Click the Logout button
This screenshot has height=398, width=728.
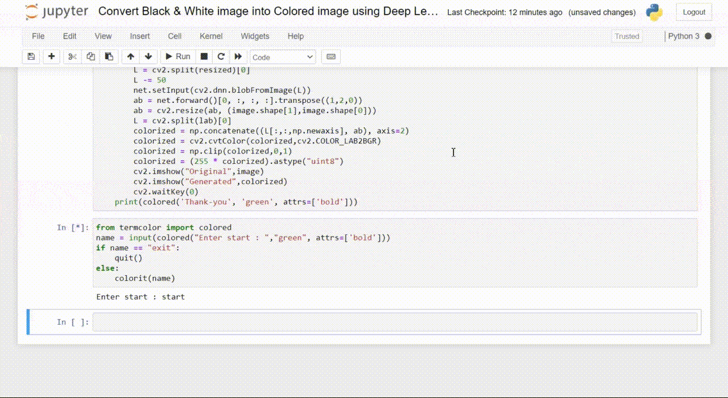[694, 12]
